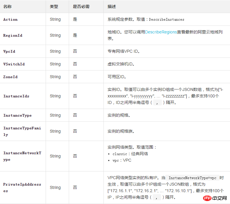Click 否 required value for VSwitchId
This screenshot has height=204, width=230.
click(x=75, y=64)
